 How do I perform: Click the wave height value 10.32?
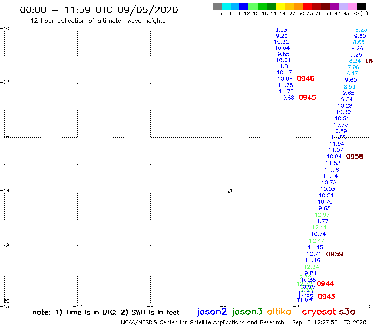tap(281, 42)
